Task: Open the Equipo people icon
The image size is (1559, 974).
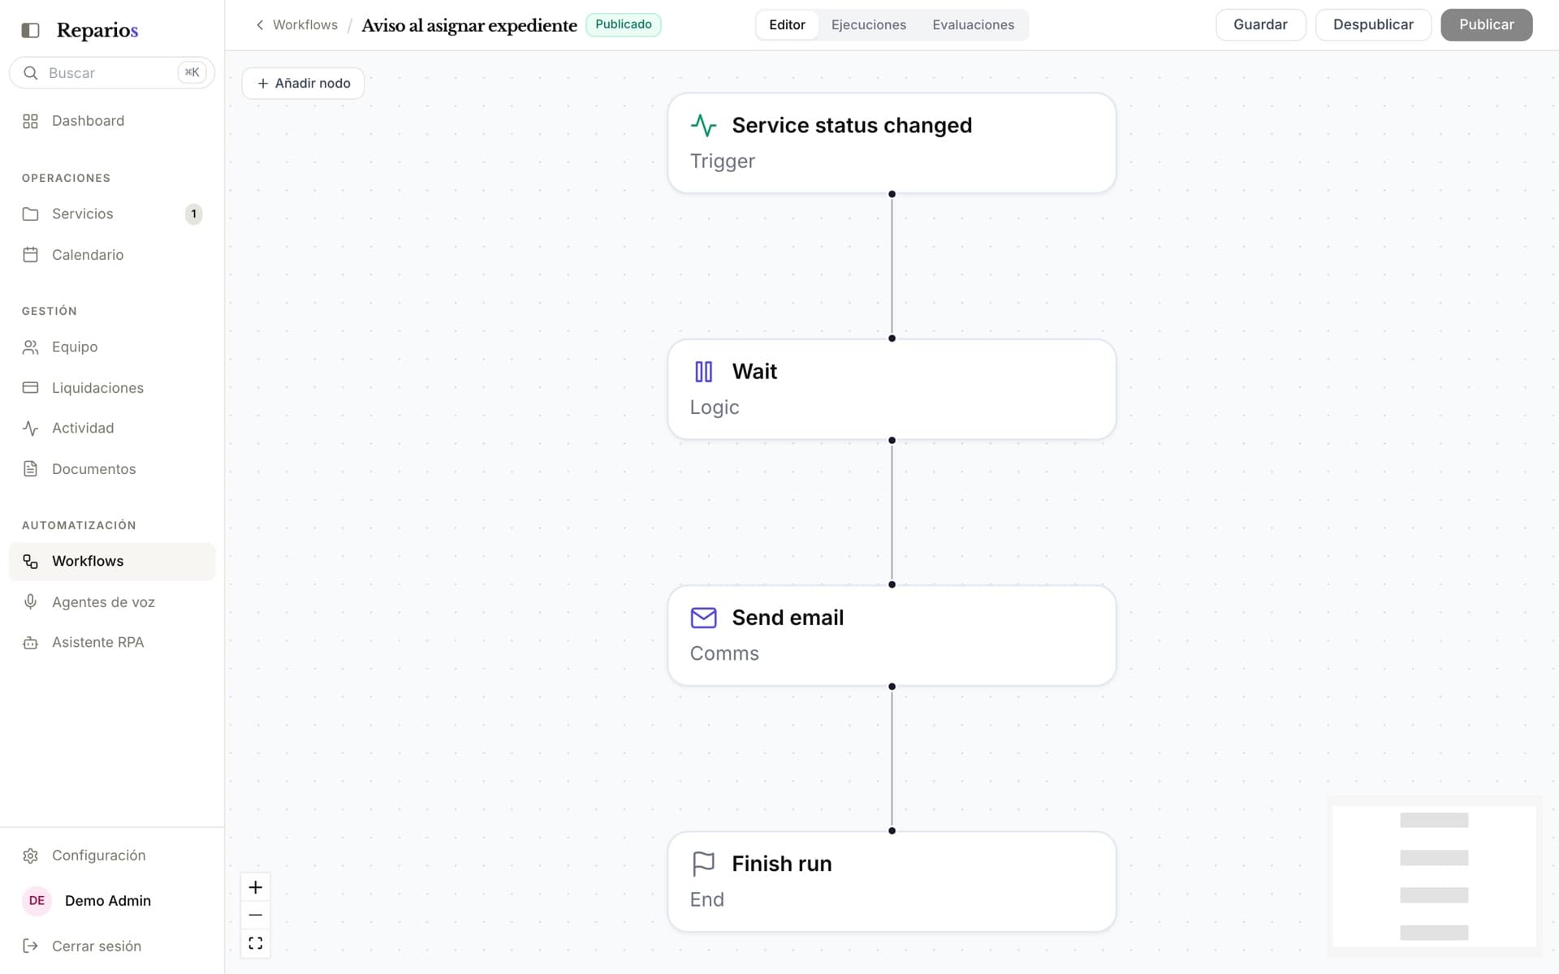Action: tap(30, 347)
